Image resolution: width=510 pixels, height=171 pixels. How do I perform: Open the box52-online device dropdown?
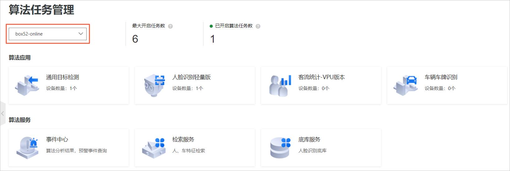point(48,34)
